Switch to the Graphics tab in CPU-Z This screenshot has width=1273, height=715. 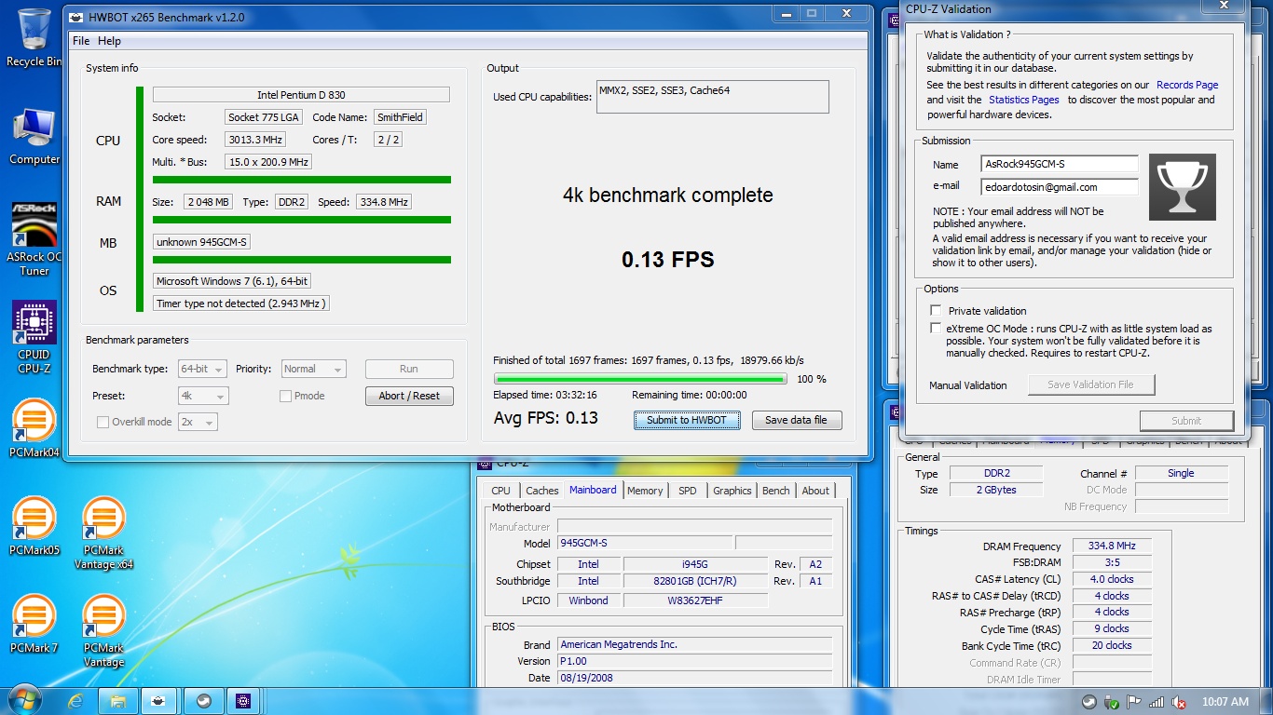tap(732, 491)
